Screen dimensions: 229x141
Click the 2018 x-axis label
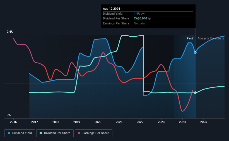click(56, 122)
